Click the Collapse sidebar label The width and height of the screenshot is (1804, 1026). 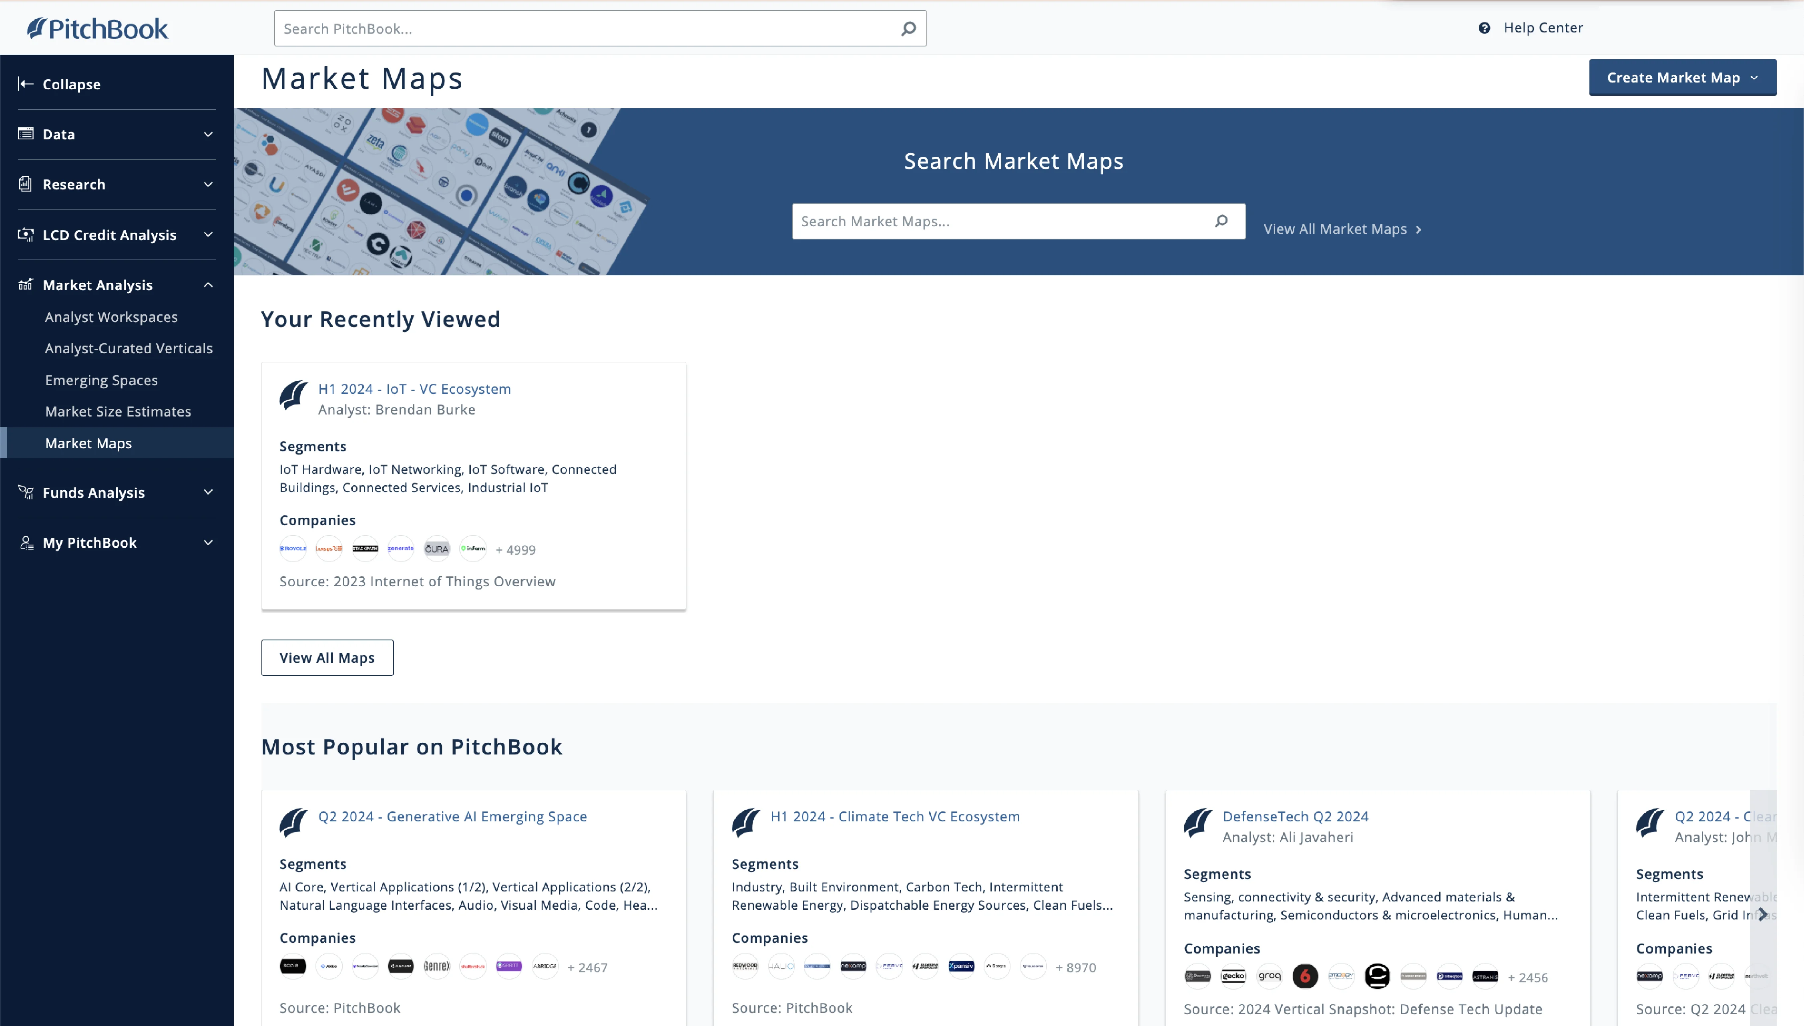72,84
